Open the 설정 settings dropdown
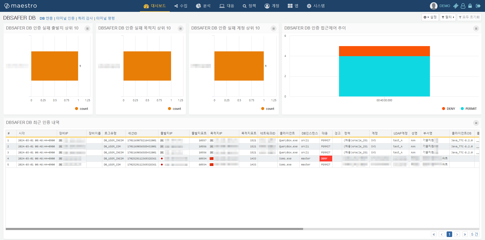The height and width of the screenshot is (240, 485). 430,17
